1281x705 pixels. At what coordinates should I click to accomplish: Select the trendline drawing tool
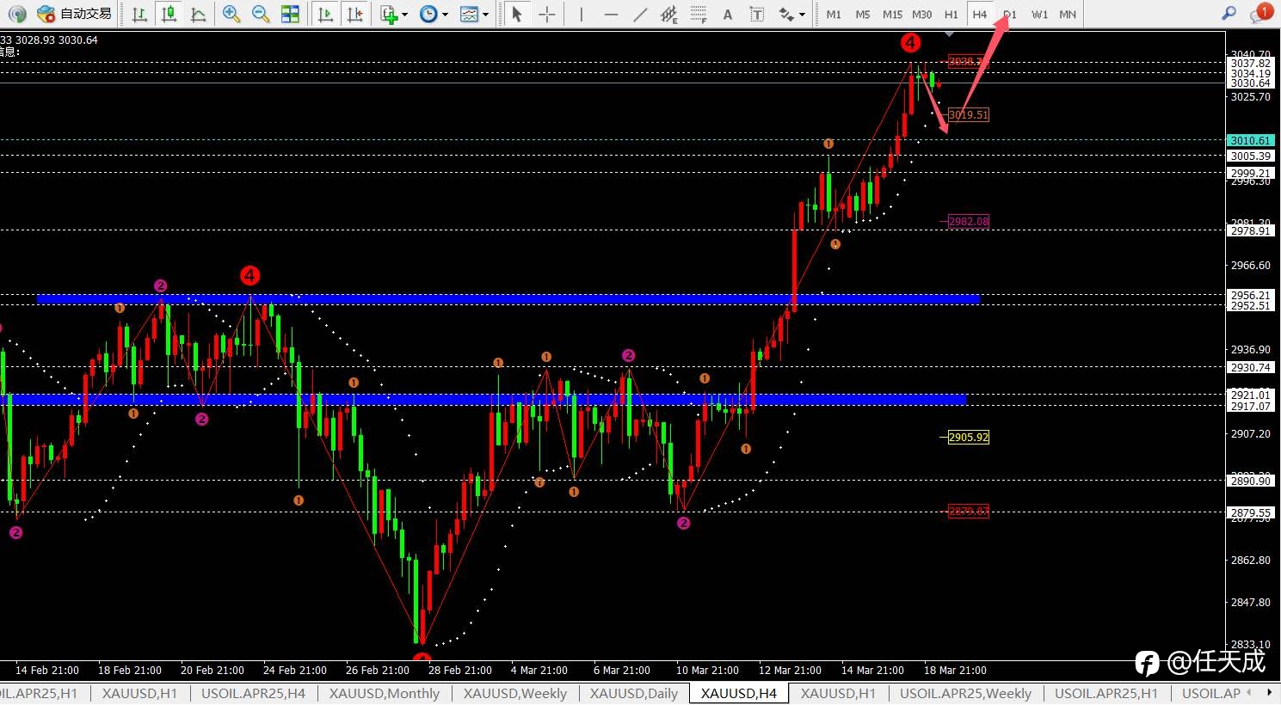point(640,14)
